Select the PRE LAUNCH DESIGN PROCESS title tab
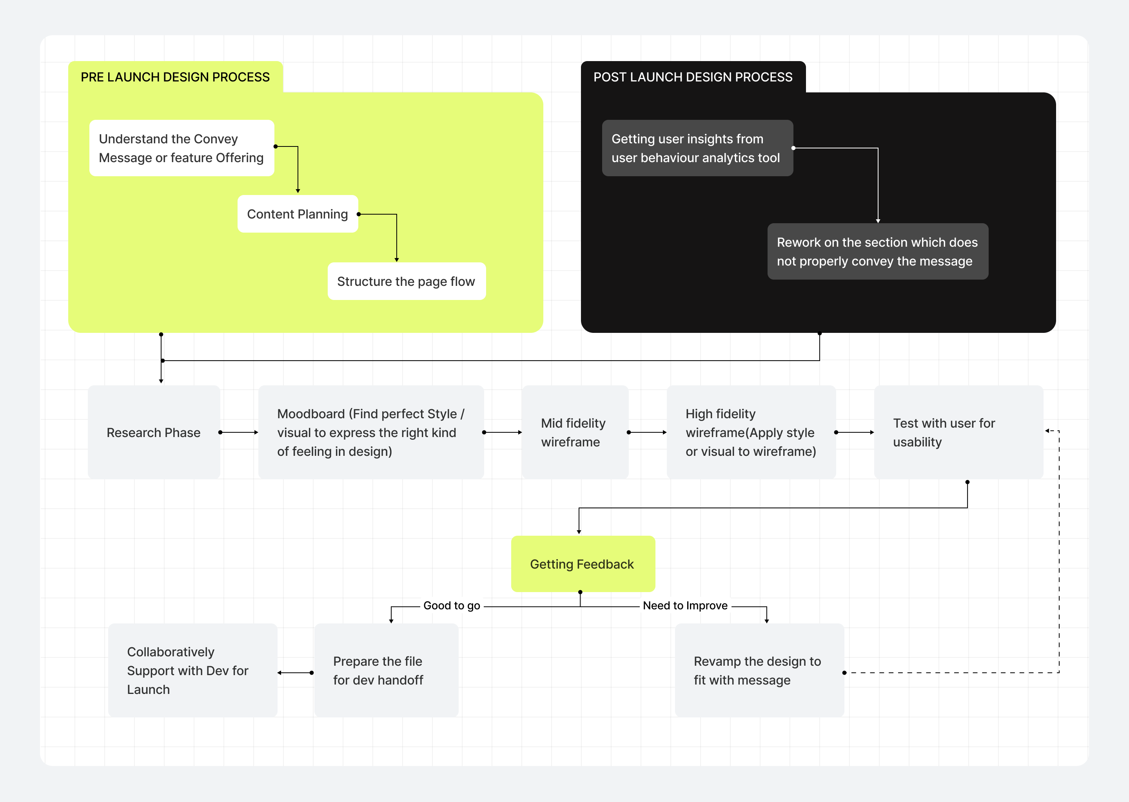 pyautogui.click(x=175, y=77)
